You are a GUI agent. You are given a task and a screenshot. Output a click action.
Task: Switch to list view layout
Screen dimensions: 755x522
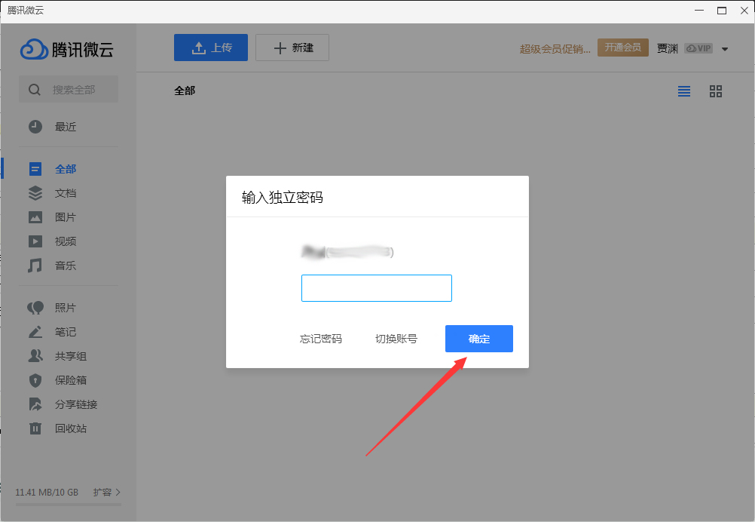click(683, 91)
